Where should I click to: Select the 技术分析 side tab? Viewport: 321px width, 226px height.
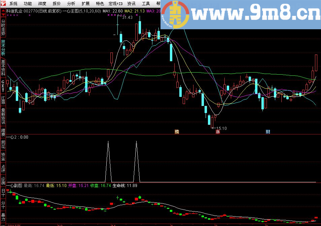point(3,48)
